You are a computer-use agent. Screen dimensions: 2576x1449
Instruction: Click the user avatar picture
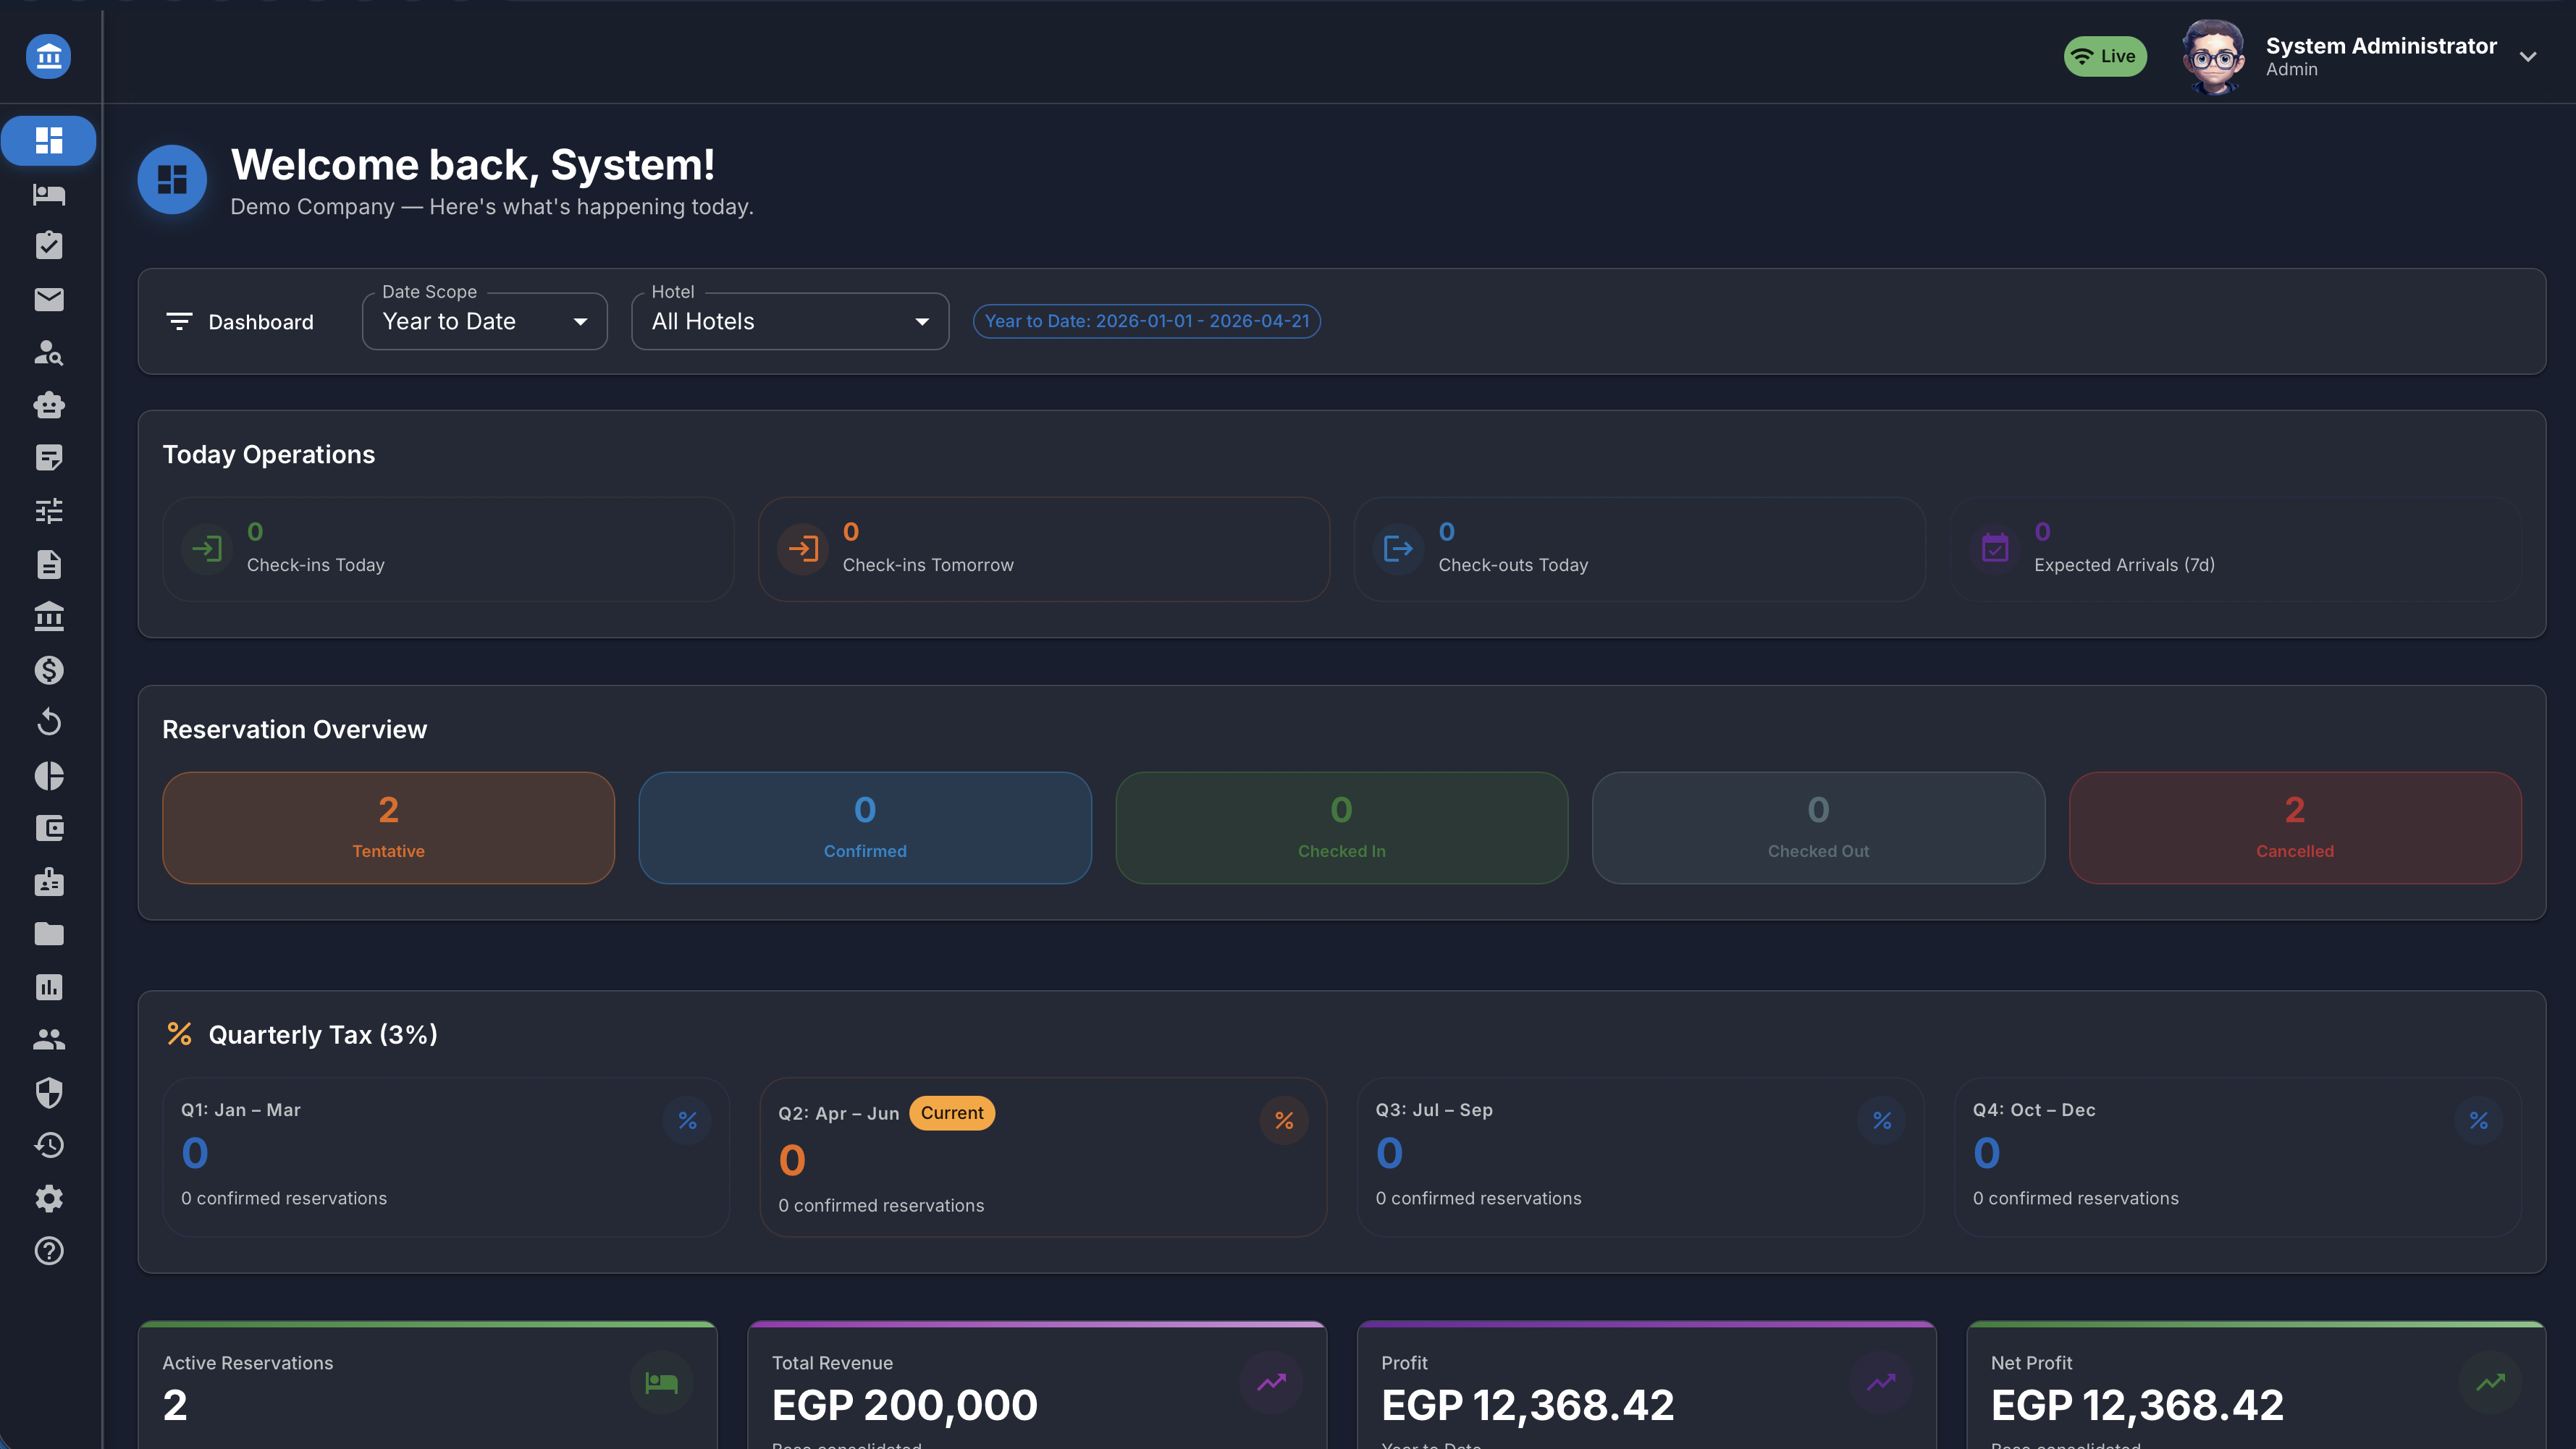click(2213, 57)
